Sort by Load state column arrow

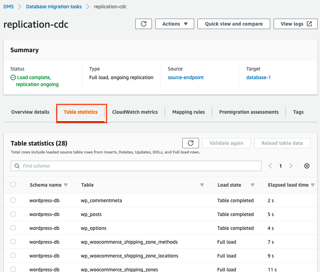point(253,185)
